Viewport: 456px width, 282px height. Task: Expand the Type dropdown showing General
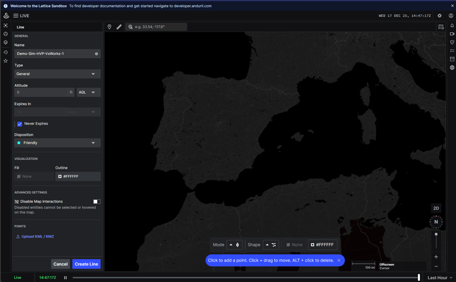click(57, 74)
